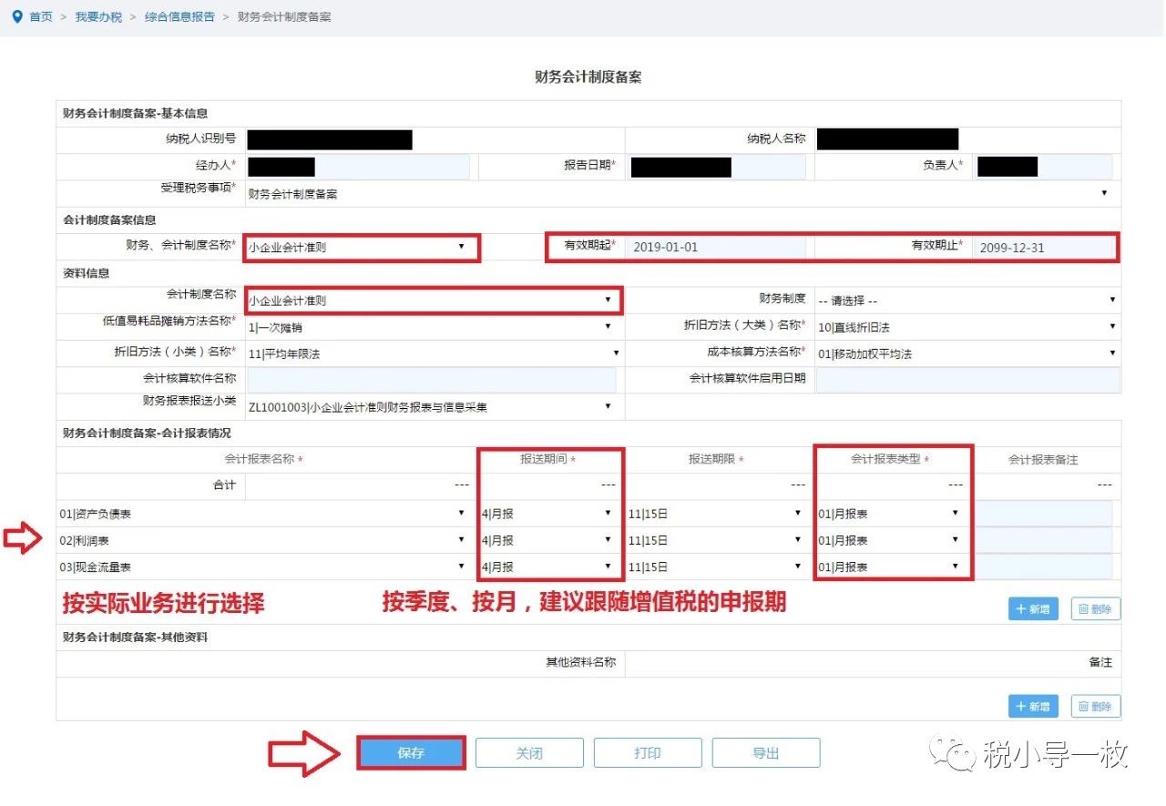Click 会计报表备注 field in 现金流量表 row

[1044, 566]
